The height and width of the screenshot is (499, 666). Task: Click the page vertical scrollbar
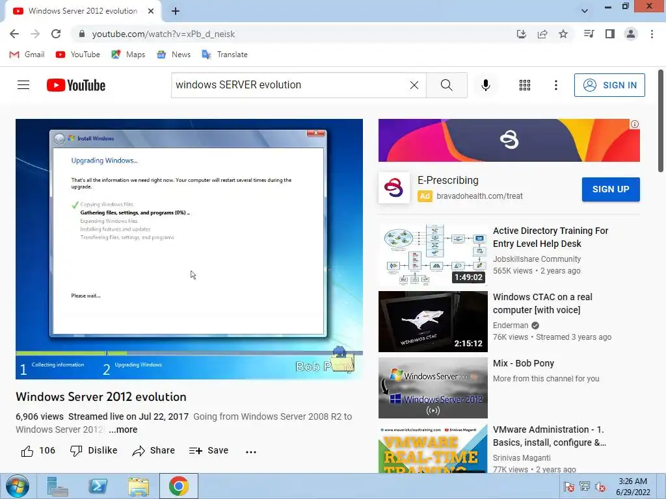pos(661,121)
